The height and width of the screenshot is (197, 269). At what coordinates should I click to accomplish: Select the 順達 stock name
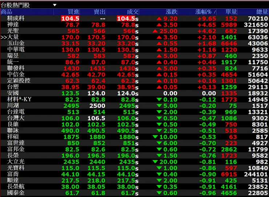tap(13, 180)
